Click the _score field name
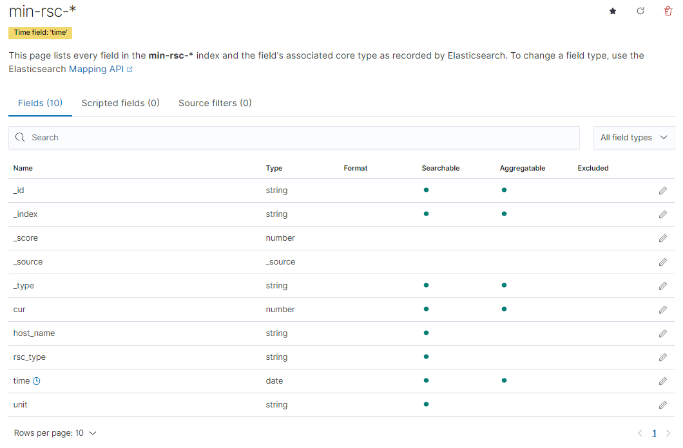The width and height of the screenshot is (683, 448). (26, 238)
